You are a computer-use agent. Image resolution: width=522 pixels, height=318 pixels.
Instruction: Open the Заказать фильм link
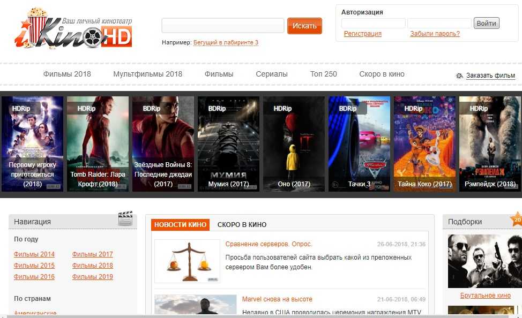pyautogui.click(x=490, y=75)
